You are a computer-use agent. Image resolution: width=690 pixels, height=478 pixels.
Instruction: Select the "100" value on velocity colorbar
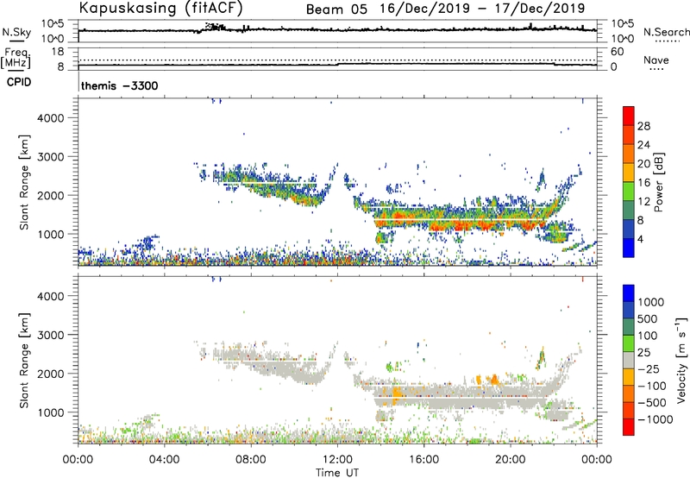click(647, 336)
